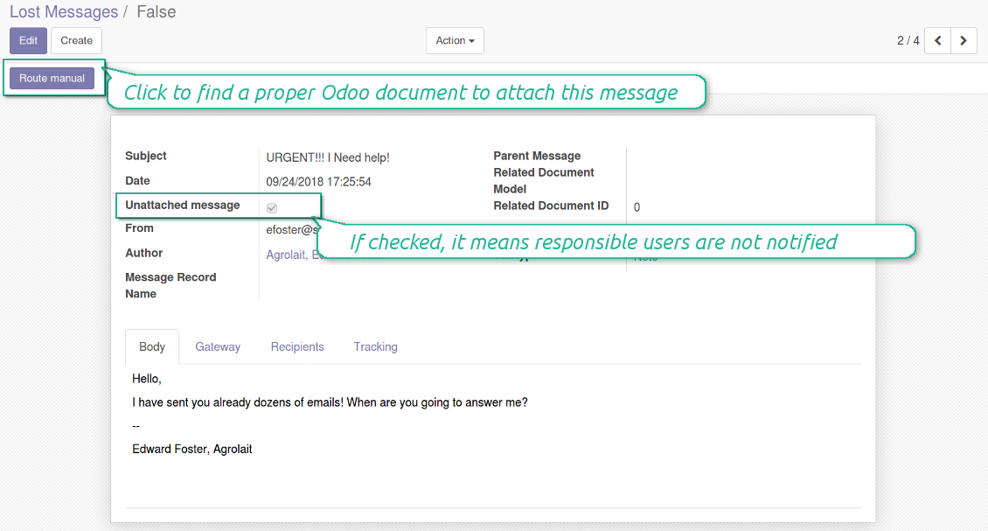Viewport: 988px width, 531px height.
Task: Click the Create button
Action: [77, 40]
